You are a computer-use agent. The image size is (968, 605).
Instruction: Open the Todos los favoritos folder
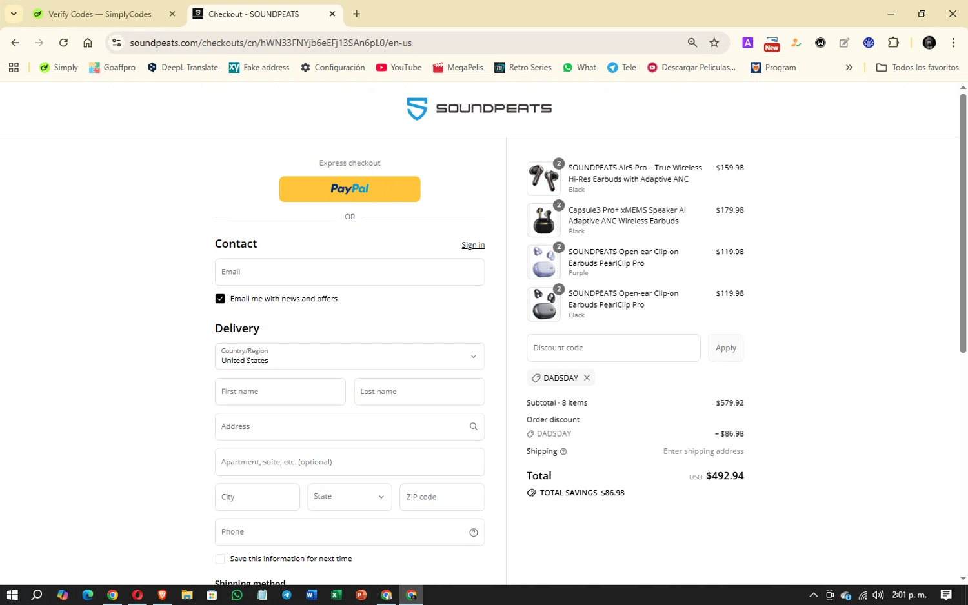pyautogui.click(x=917, y=67)
